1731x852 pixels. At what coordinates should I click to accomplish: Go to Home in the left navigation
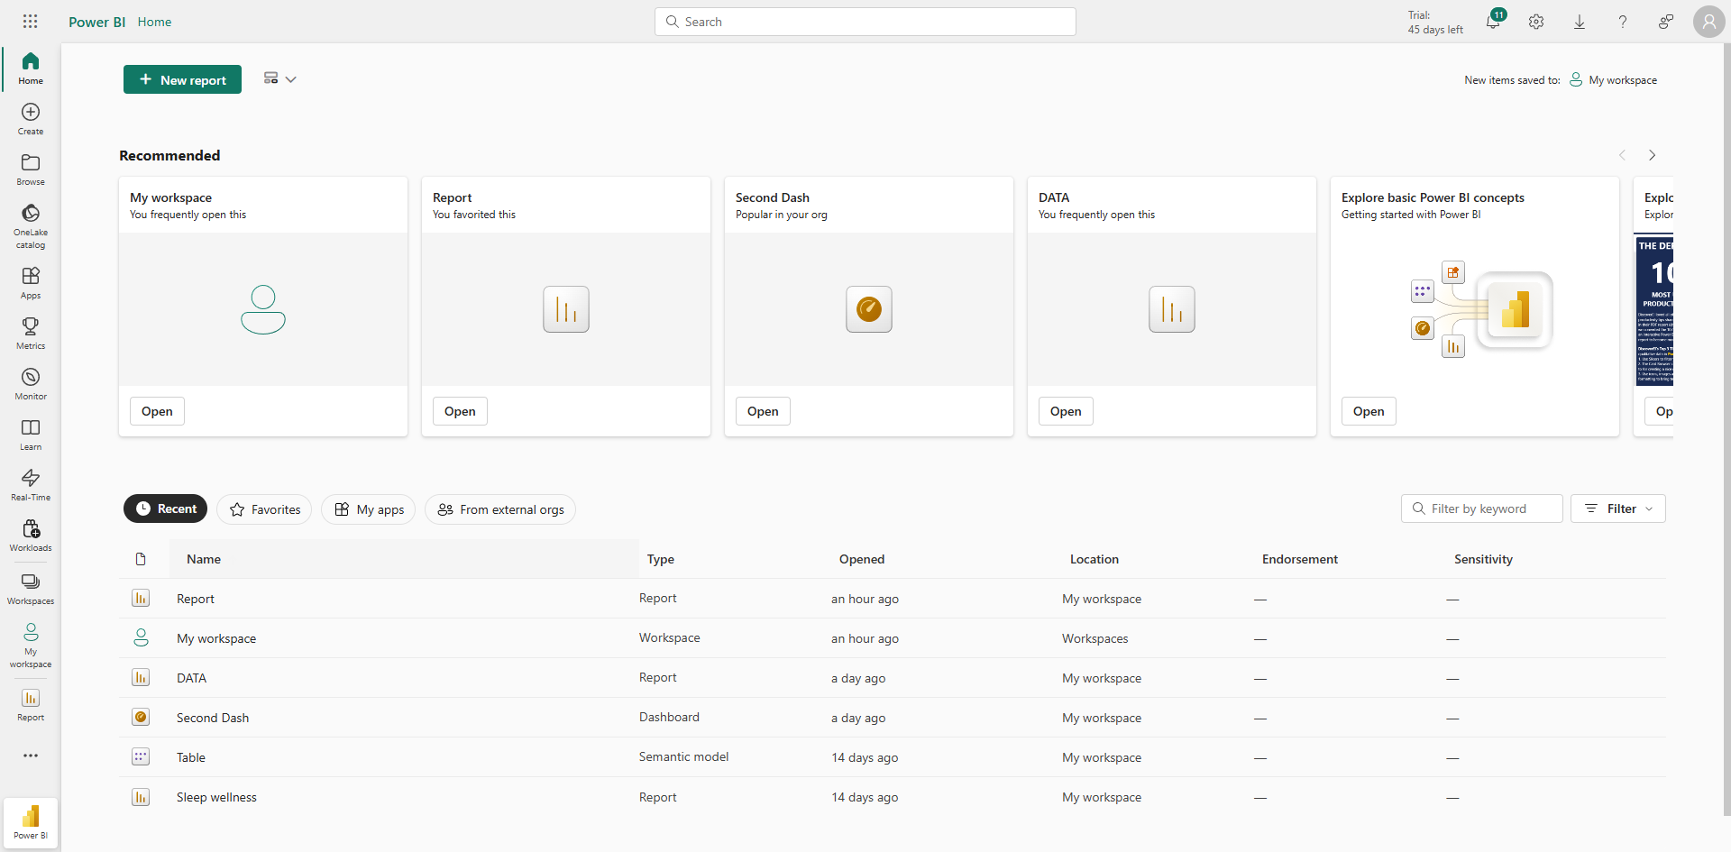(x=31, y=69)
